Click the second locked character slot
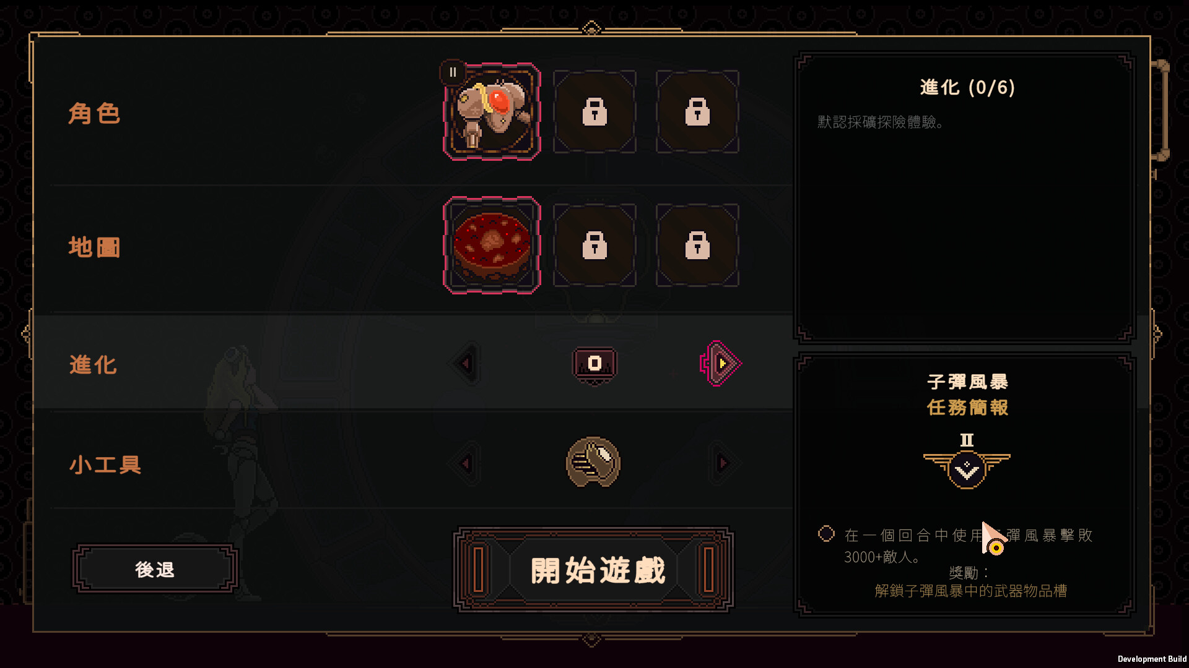The height and width of the screenshot is (668, 1189). [x=594, y=112]
